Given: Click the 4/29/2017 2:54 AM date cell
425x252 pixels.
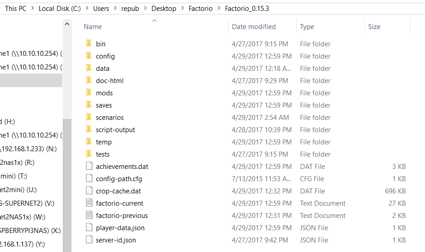Looking at the screenshot, I should [260, 118].
